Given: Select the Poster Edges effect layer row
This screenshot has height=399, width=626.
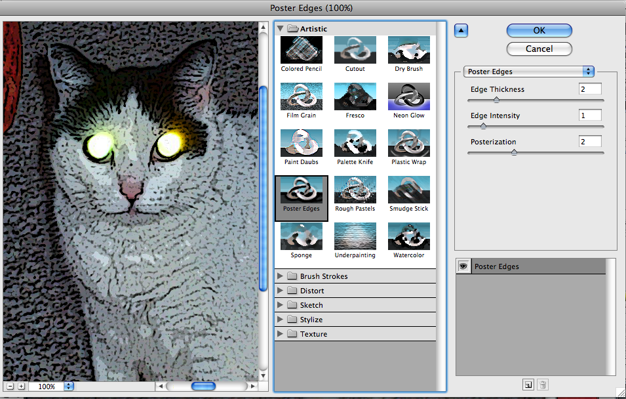Looking at the screenshot, I should coord(531,266).
